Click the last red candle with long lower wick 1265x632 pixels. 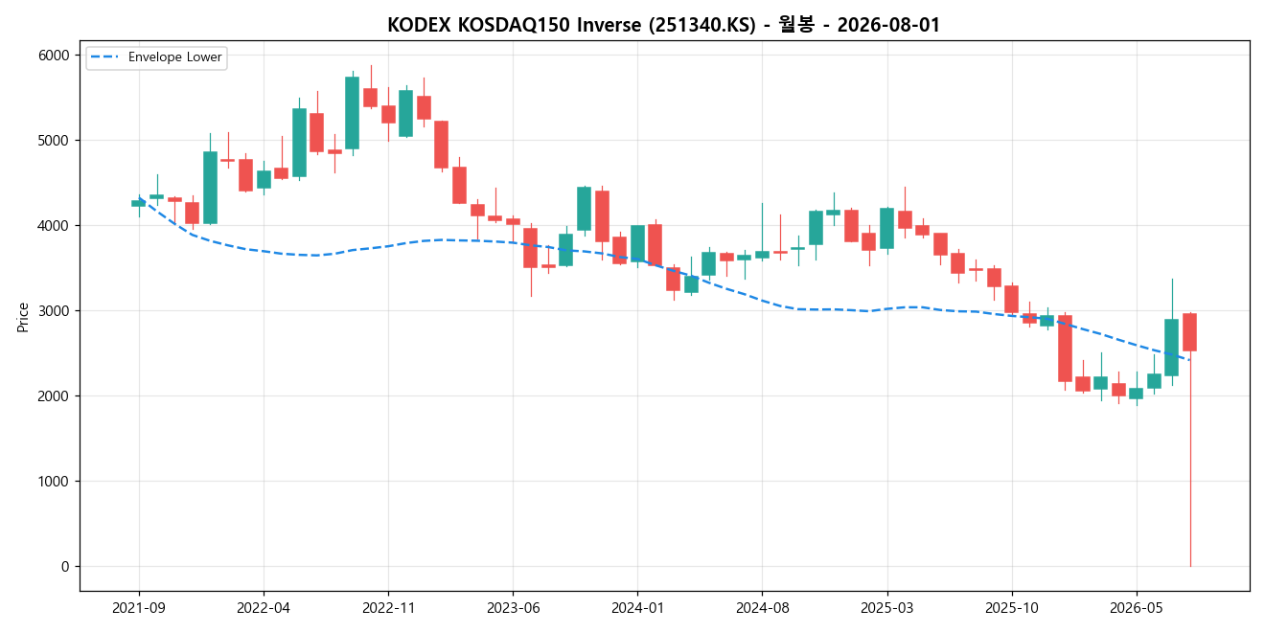(1189, 332)
